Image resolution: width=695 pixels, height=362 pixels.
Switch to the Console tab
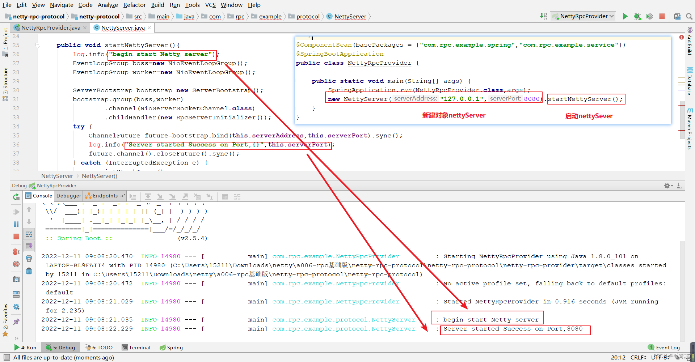tap(39, 196)
